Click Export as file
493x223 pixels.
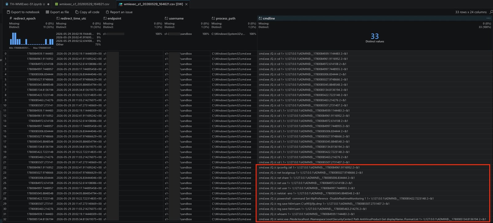click(x=57, y=12)
